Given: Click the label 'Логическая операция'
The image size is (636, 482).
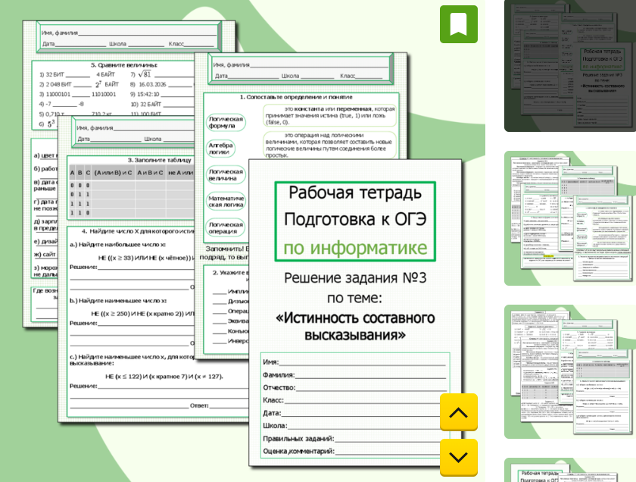Looking at the screenshot, I should (x=226, y=228).
